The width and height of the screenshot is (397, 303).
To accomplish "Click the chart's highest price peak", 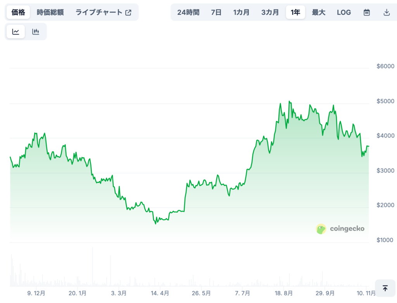I will click(289, 101).
